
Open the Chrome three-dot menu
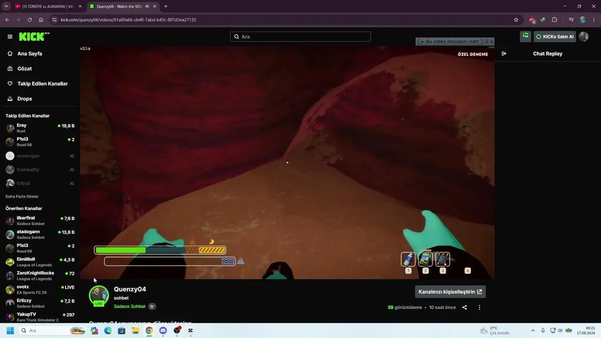click(594, 20)
